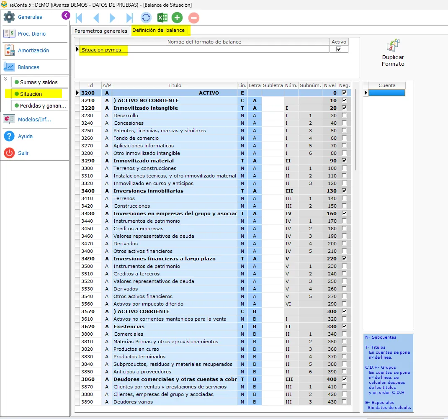
Task: Open the Ayuda question mark icon
Action: [9, 136]
